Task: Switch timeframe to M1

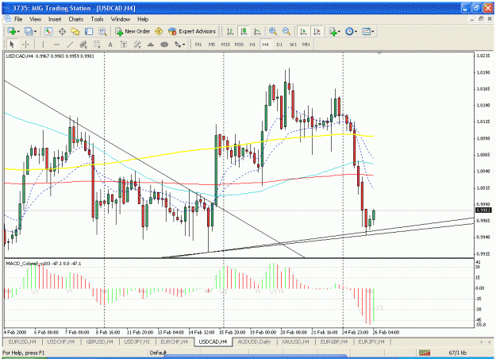Action: coord(198,44)
